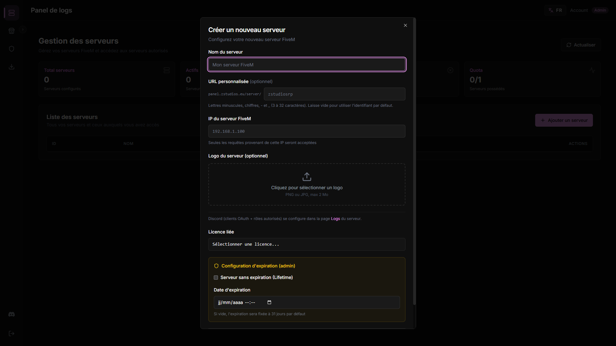Screen dimensions: 616x346
Task: Click the refresh icon in Actualiser
Action: tap(569, 45)
